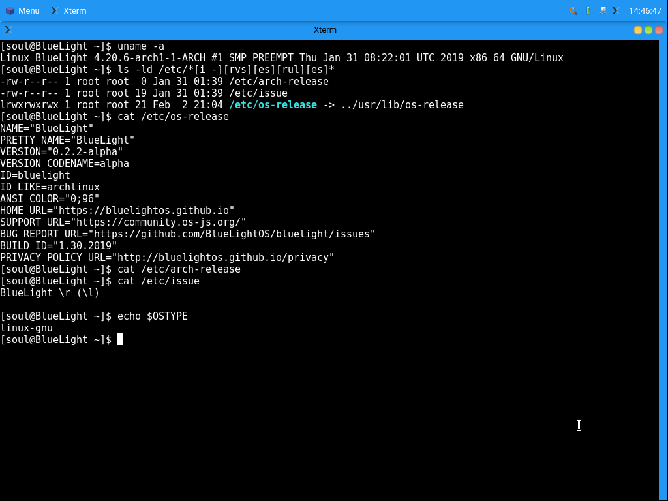Click the 'linux-gnu' output line
Image resolution: width=668 pixels, height=501 pixels.
(26, 327)
